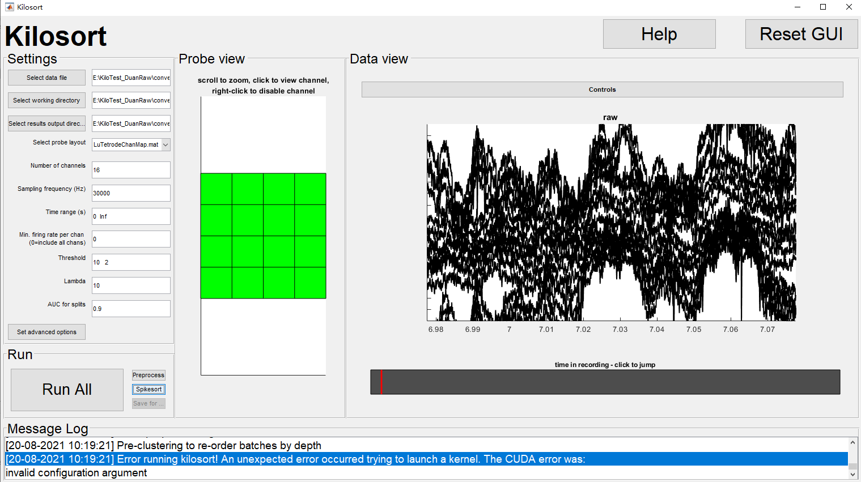This screenshot has height=482, width=861.
Task: Expand the Spikesort run option
Action: [x=149, y=389]
